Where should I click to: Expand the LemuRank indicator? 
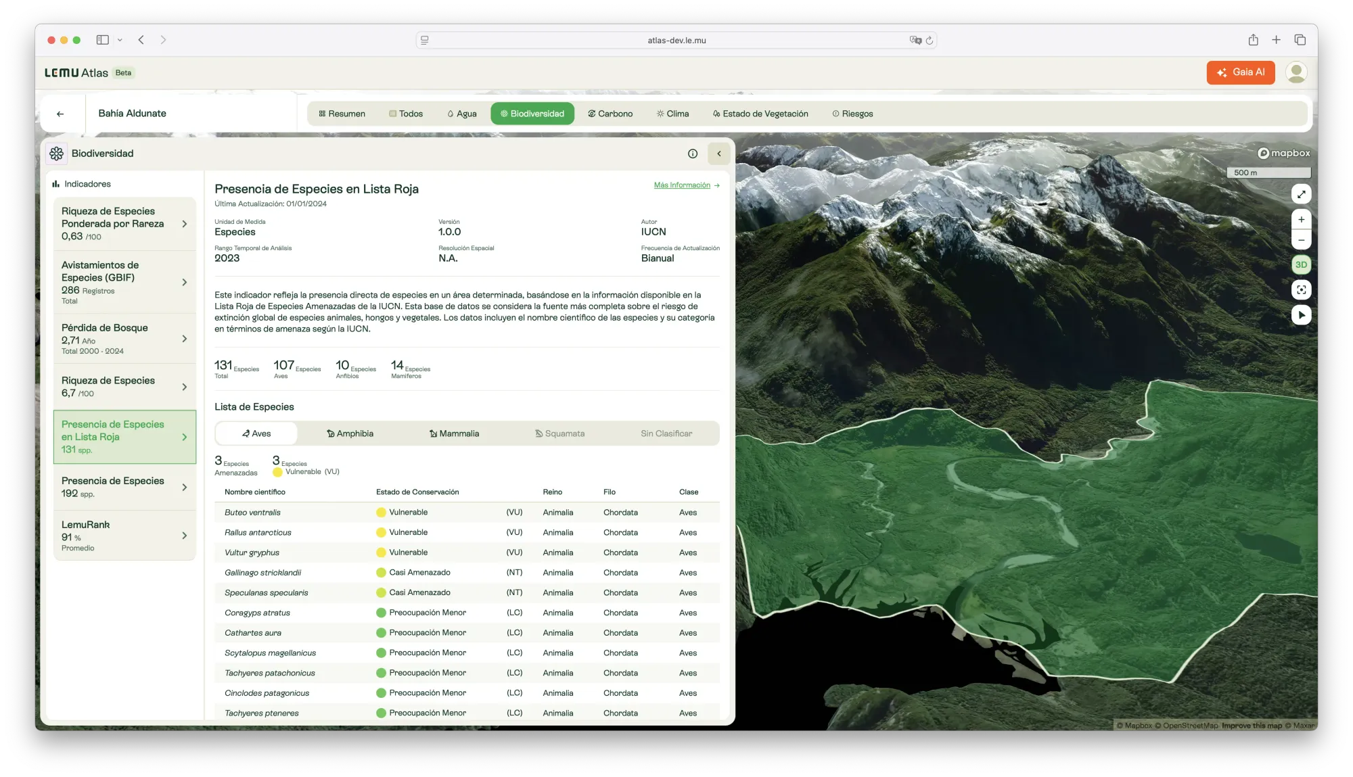(124, 536)
